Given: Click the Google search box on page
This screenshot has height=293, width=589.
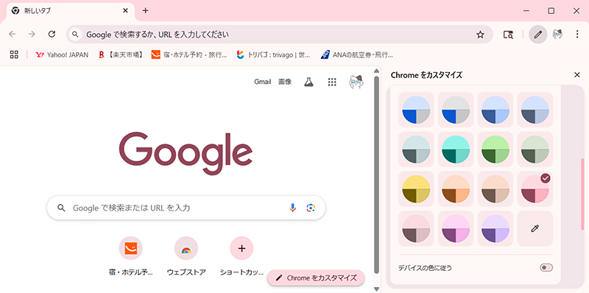Looking at the screenshot, I should point(186,208).
